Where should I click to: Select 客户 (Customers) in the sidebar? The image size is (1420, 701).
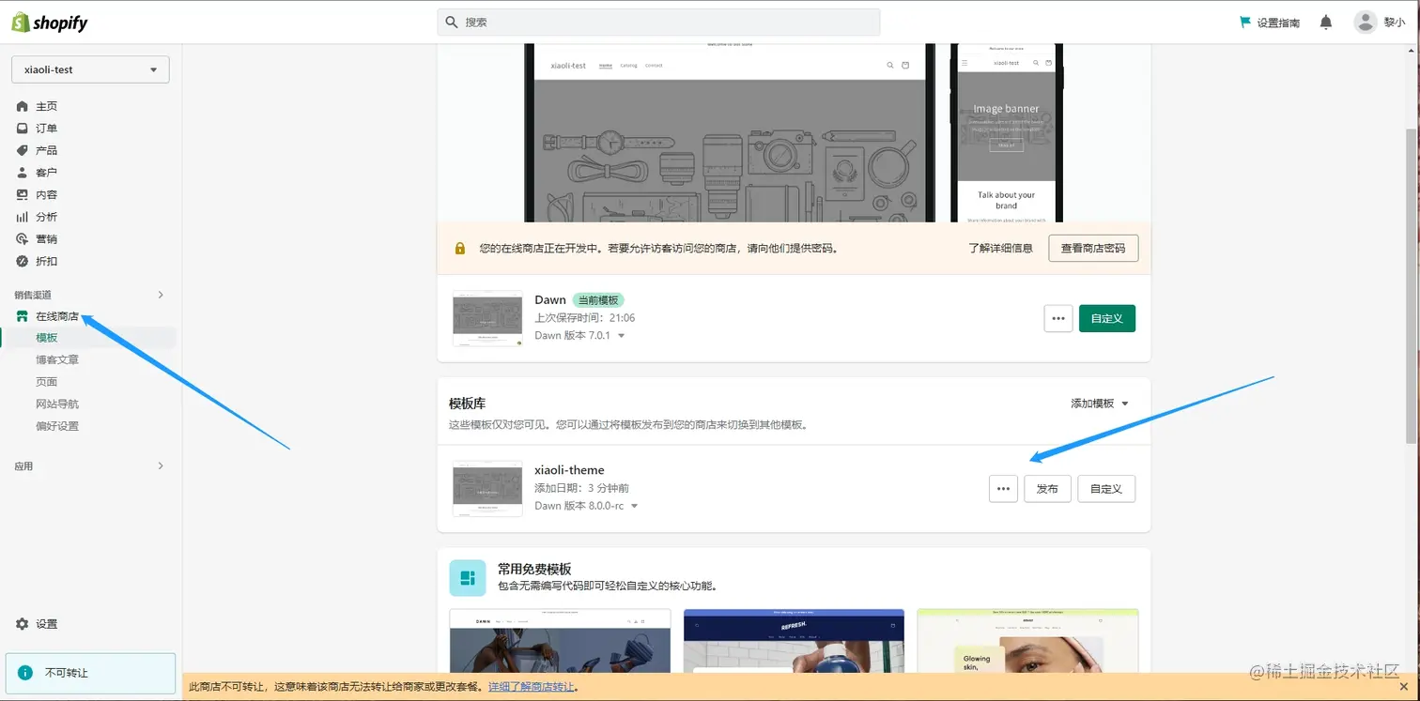click(x=46, y=172)
